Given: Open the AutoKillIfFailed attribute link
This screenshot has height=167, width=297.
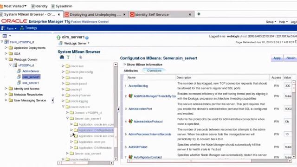Looking at the screenshot, I should coord(138,147).
